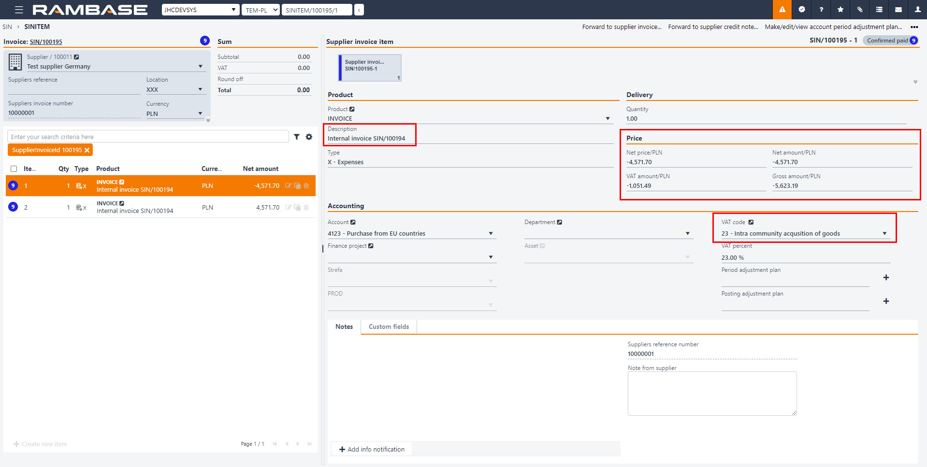This screenshot has width=927, height=467.
Task: Open the hamburger main menu
Action: [x=19, y=10]
